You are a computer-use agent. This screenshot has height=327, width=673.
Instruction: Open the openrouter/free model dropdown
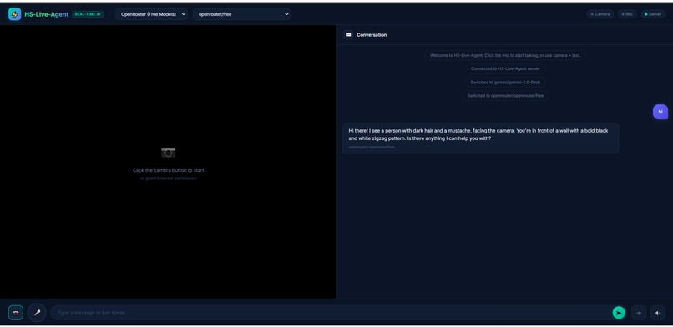pyautogui.click(x=241, y=14)
